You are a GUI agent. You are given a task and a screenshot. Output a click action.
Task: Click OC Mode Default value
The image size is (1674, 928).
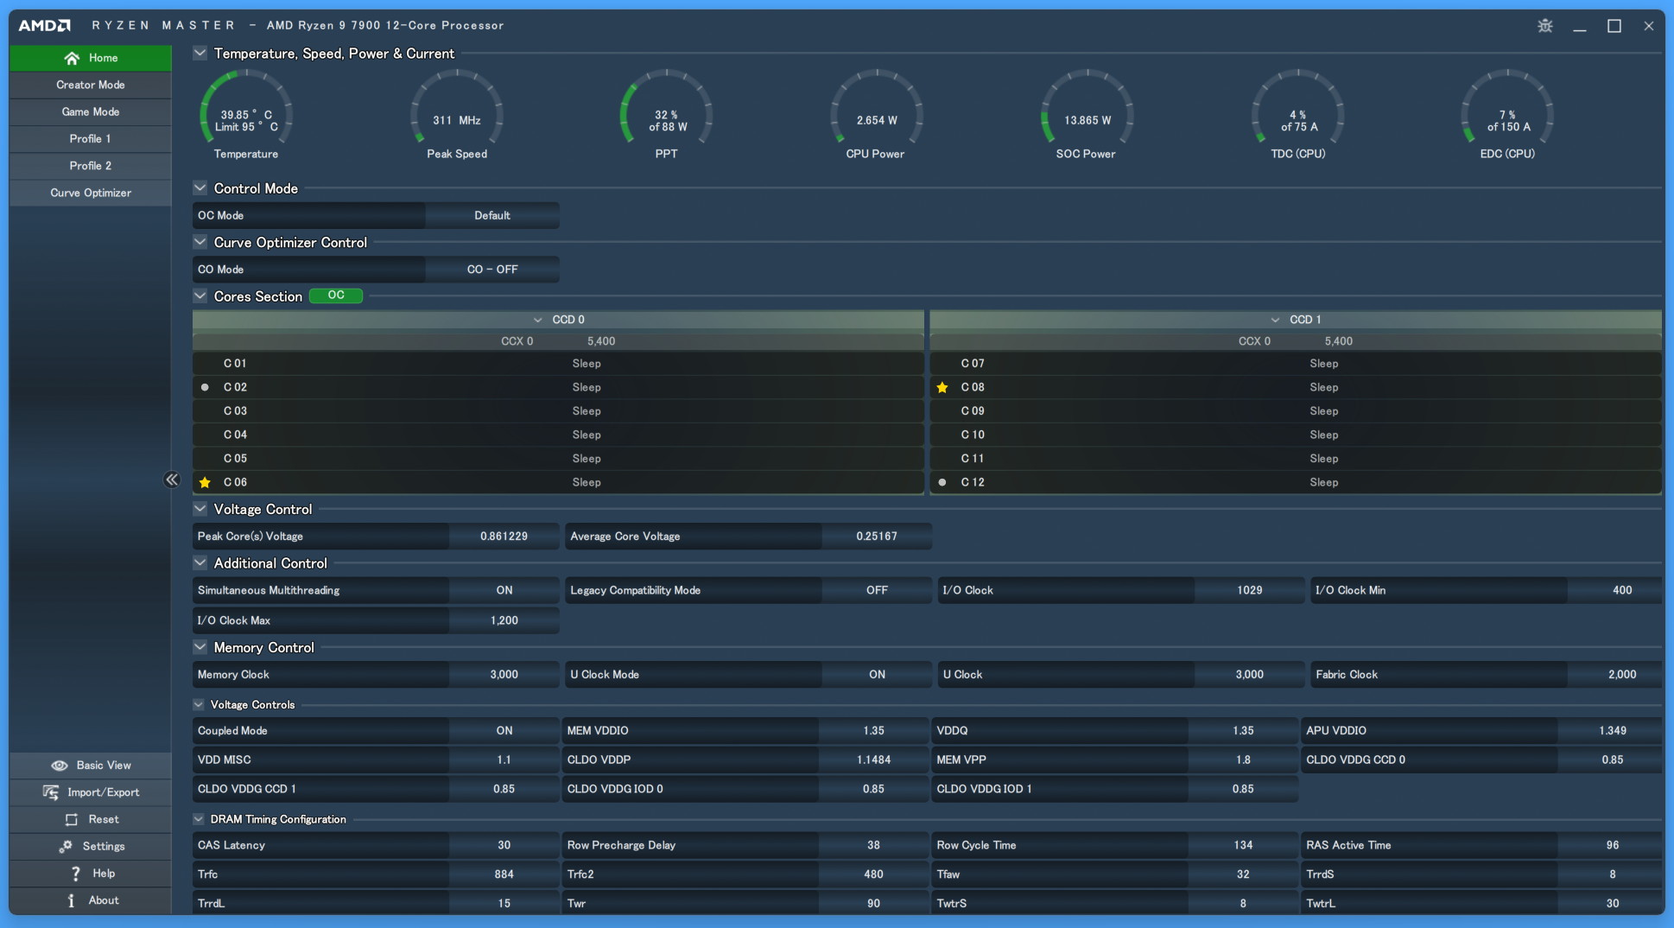pos(492,215)
